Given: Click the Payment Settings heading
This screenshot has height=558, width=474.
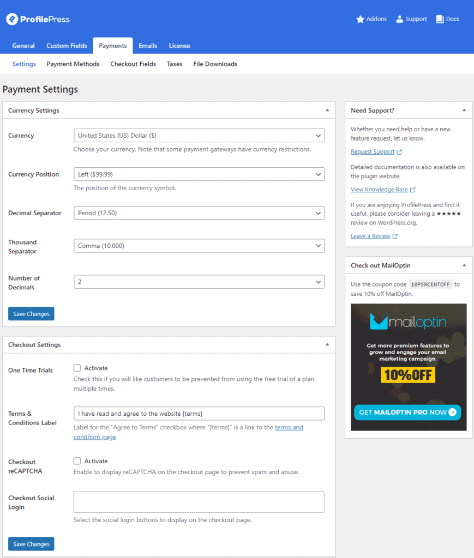Looking at the screenshot, I should [x=40, y=89].
